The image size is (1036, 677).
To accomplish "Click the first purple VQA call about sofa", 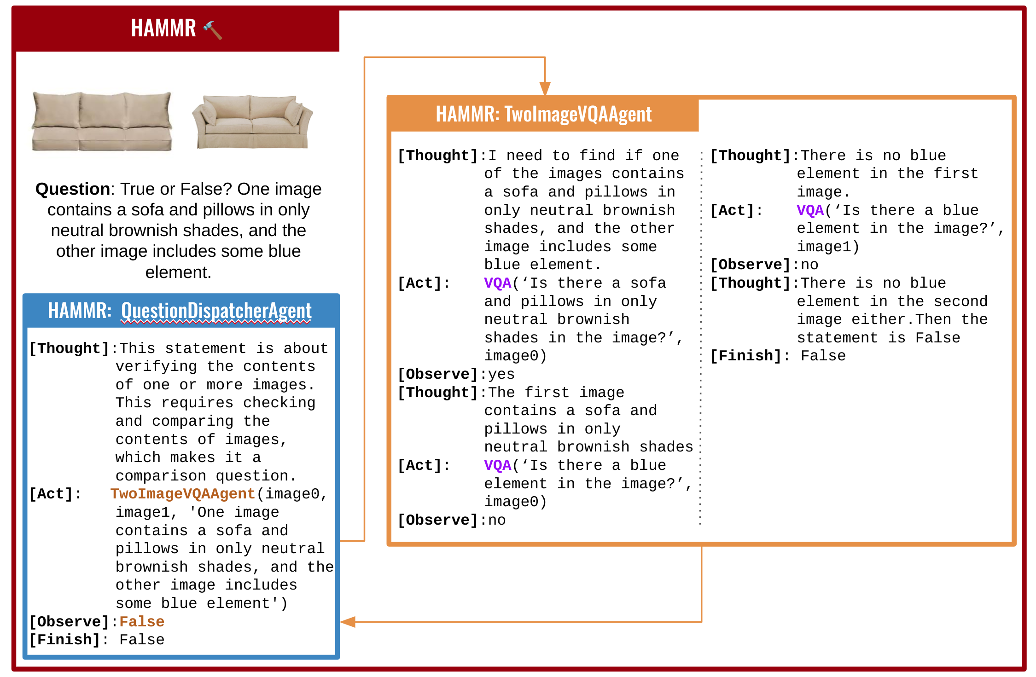I will point(497,283).
